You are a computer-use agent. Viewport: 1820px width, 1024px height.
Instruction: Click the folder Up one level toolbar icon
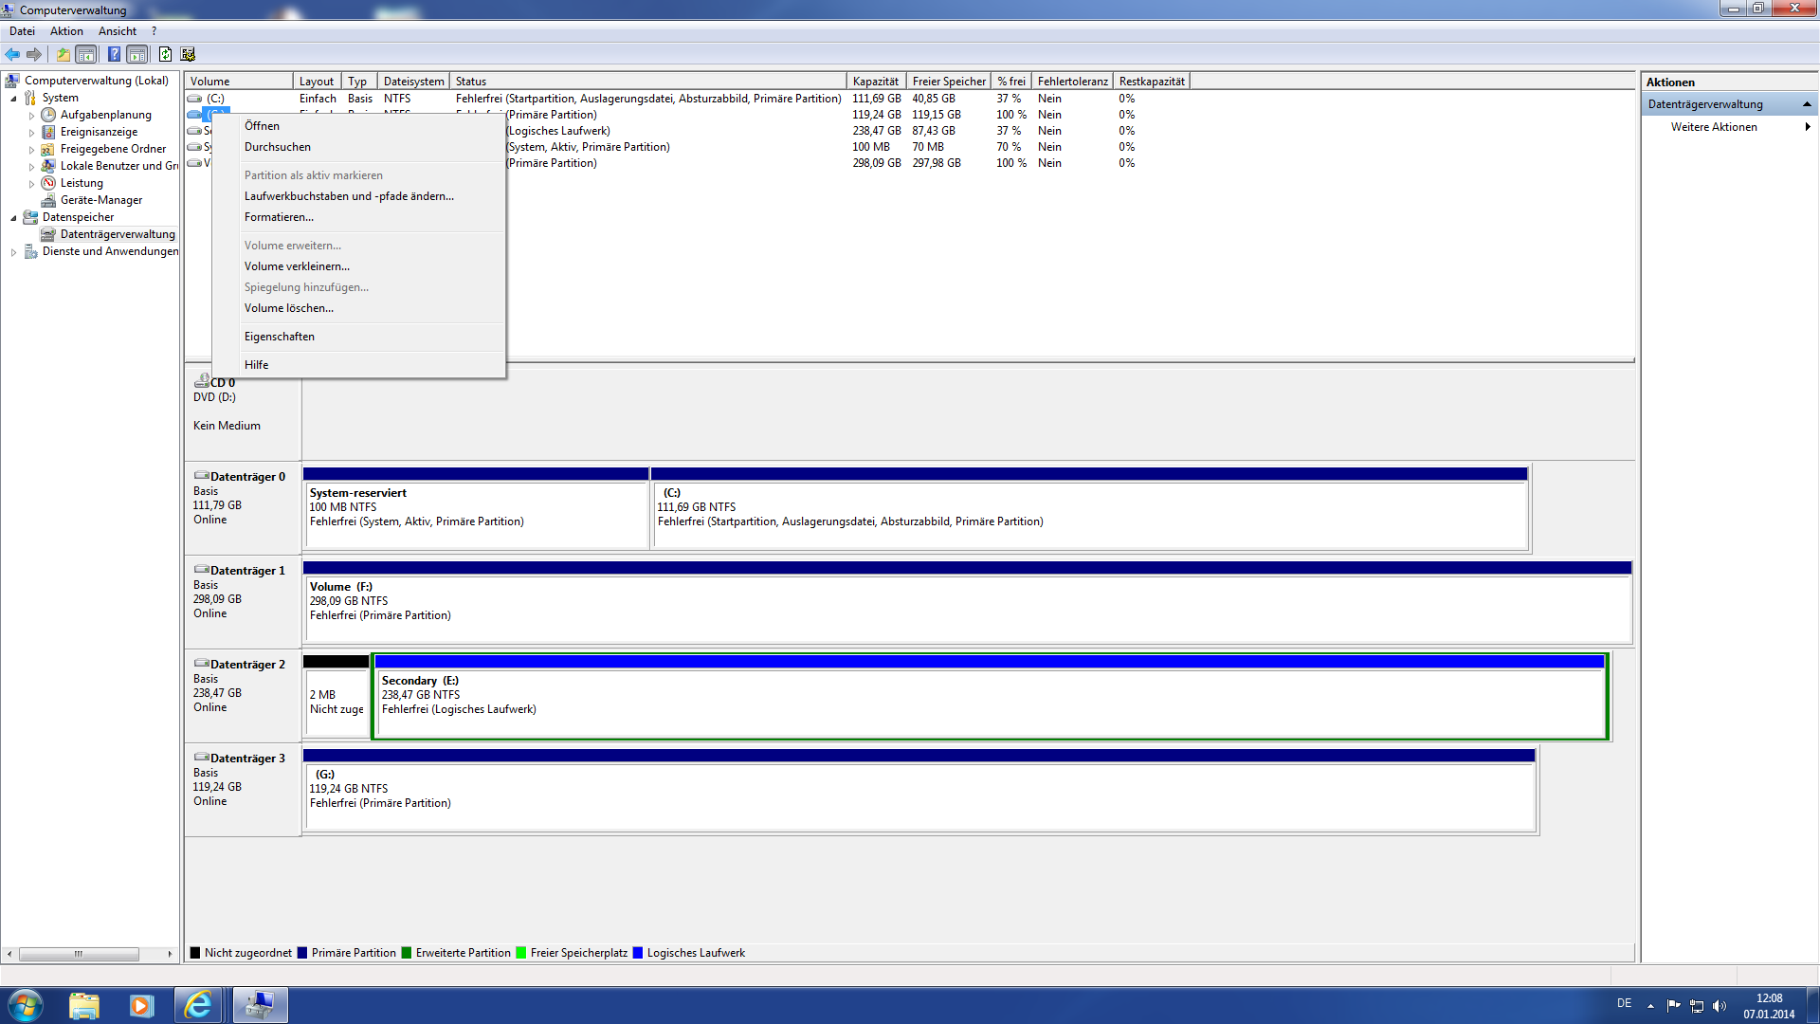click(x=63, y=54)
